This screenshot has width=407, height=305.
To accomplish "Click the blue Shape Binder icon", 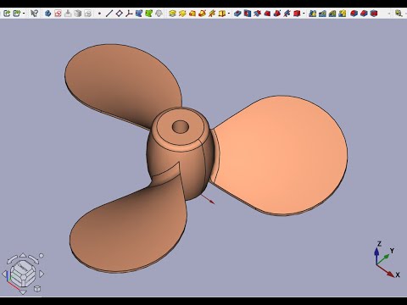I will point(139,13).
